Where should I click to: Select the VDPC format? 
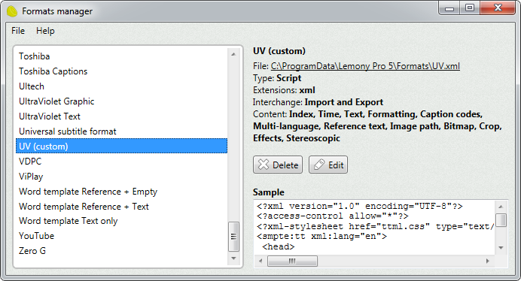[122, 162]
